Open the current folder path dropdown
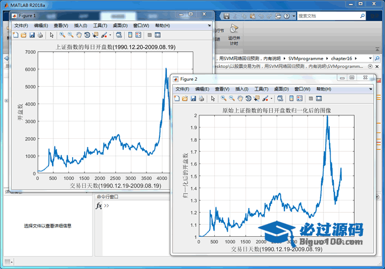The image size is (385, 269). click(369, 58)
